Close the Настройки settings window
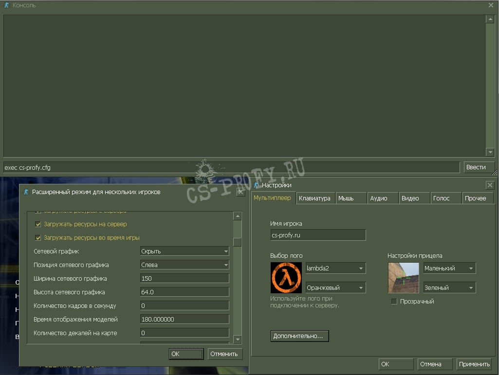499x375 pixels. pos(490,185)
